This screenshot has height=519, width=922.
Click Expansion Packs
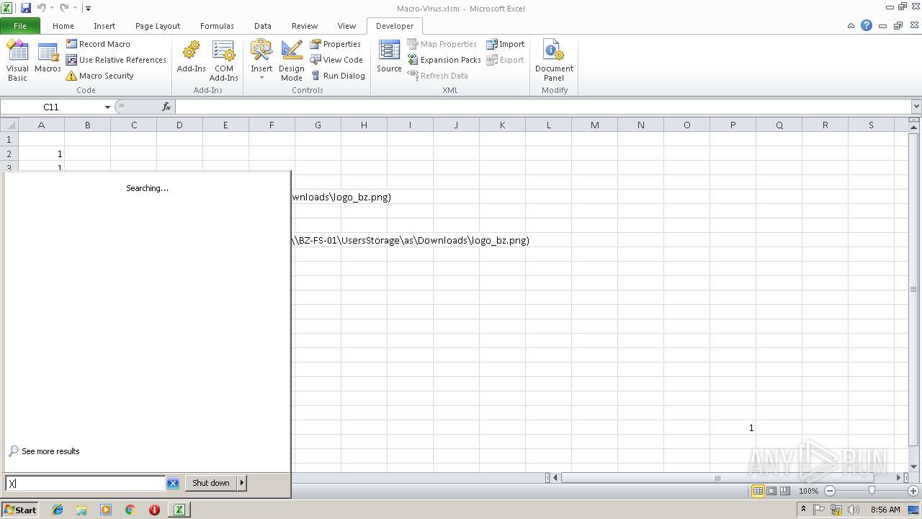pos(444,60)
